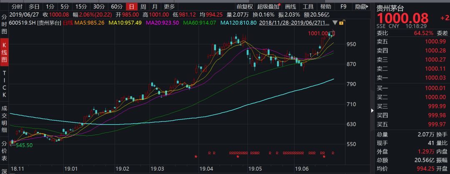Open the 工具 tools menu
Image resolution: width=450 pixels, height=174 pixels.
[308, 7]
